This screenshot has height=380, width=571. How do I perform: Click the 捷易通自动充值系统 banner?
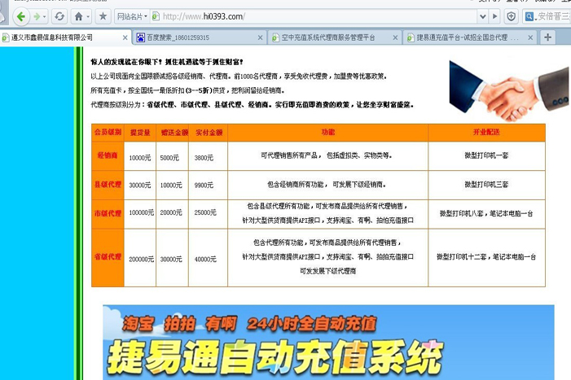328,343
